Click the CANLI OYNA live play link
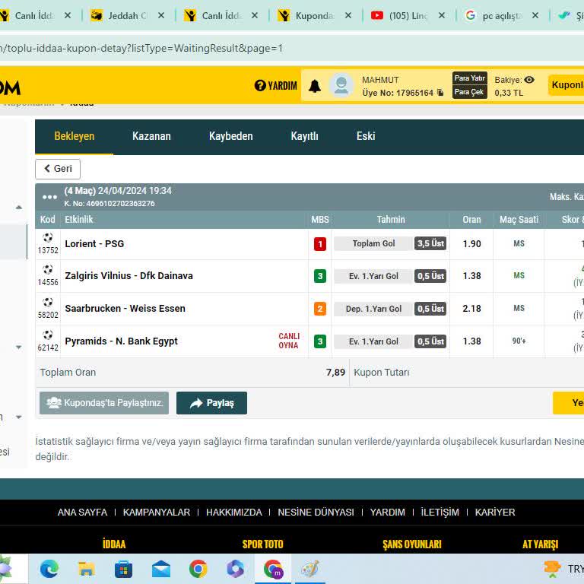 click(x=289, y=341)
